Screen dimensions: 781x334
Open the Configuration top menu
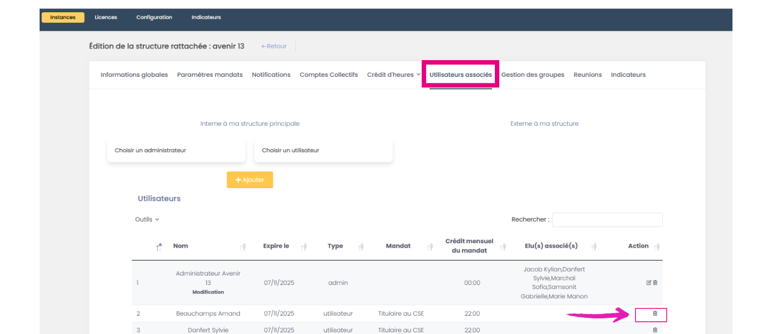[155, 17]
